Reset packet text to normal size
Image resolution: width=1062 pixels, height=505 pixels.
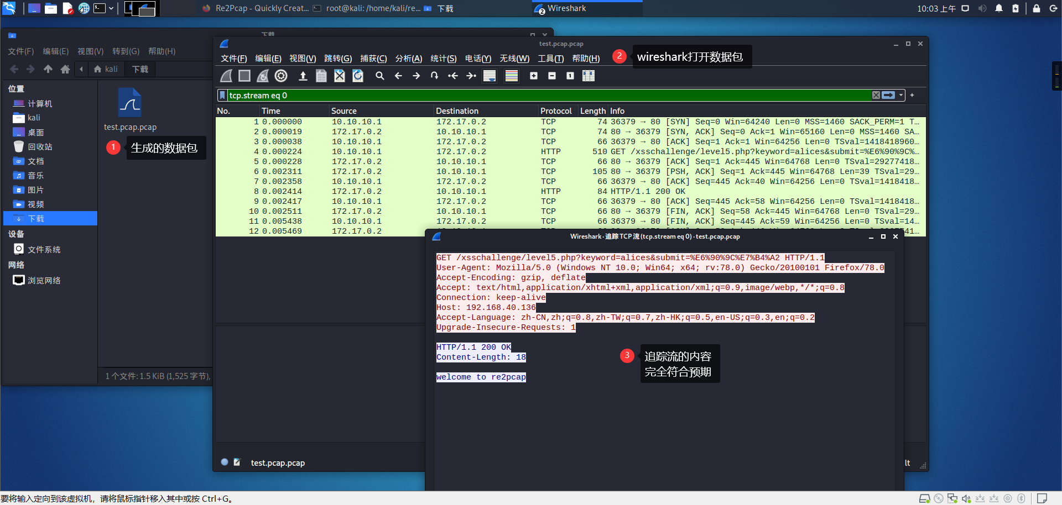click(570, 76)
